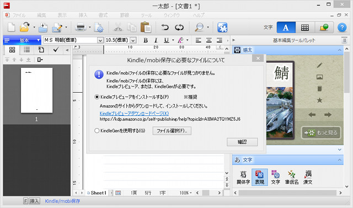Align text right

tap(220, 40)
